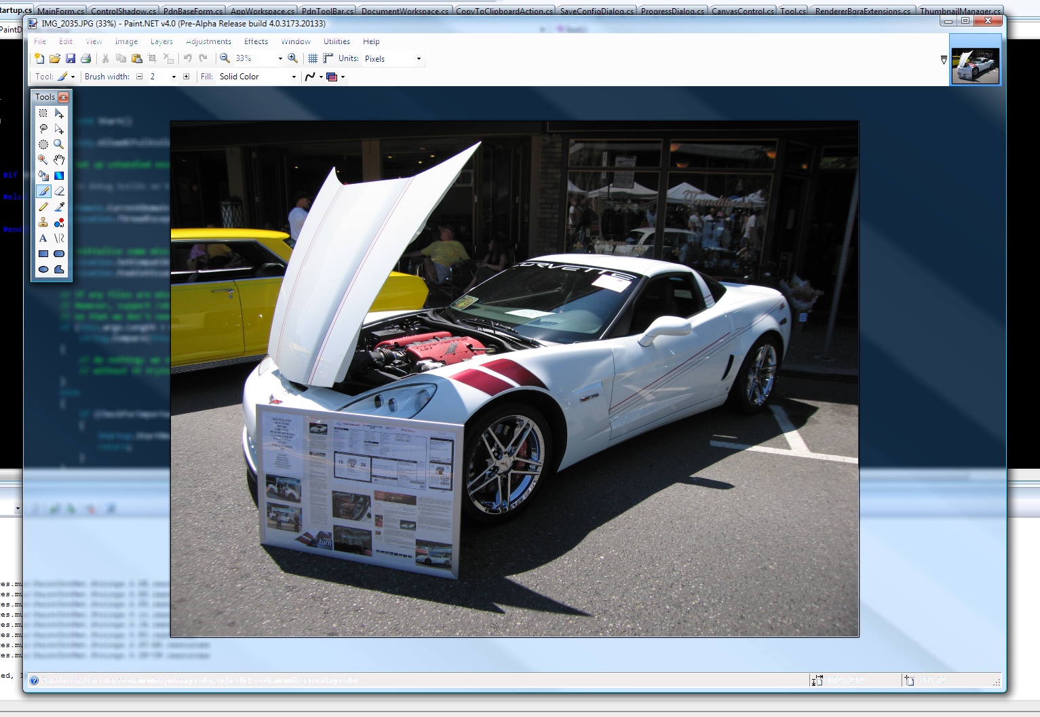Image resolution: width=1040 pixels, height=717 pixels.
Task: Close the Tools floating panel
Action: tap(64, 97)
